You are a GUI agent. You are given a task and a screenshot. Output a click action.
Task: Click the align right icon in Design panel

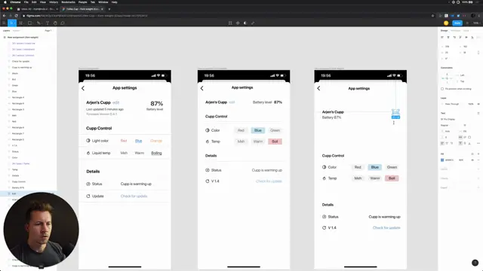point(454,37)
